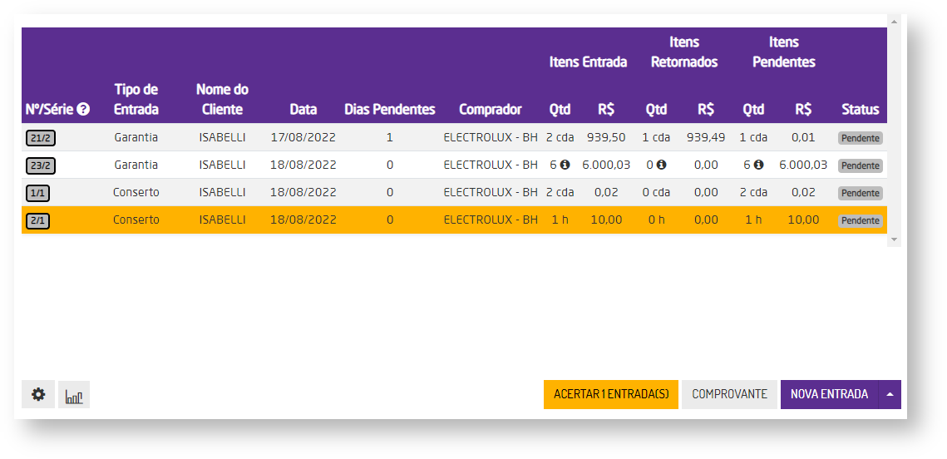Click the Itens Retornados group header
This screenshot has width=947, height=459.
pos(684,52)
